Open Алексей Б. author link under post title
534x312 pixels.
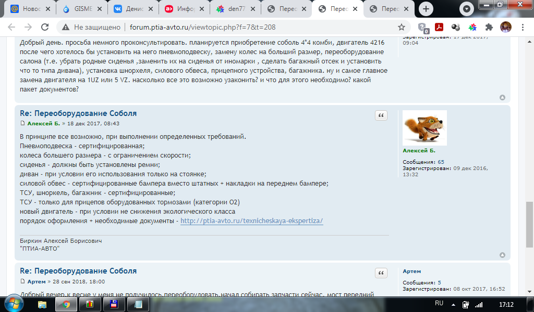[44, 124]
